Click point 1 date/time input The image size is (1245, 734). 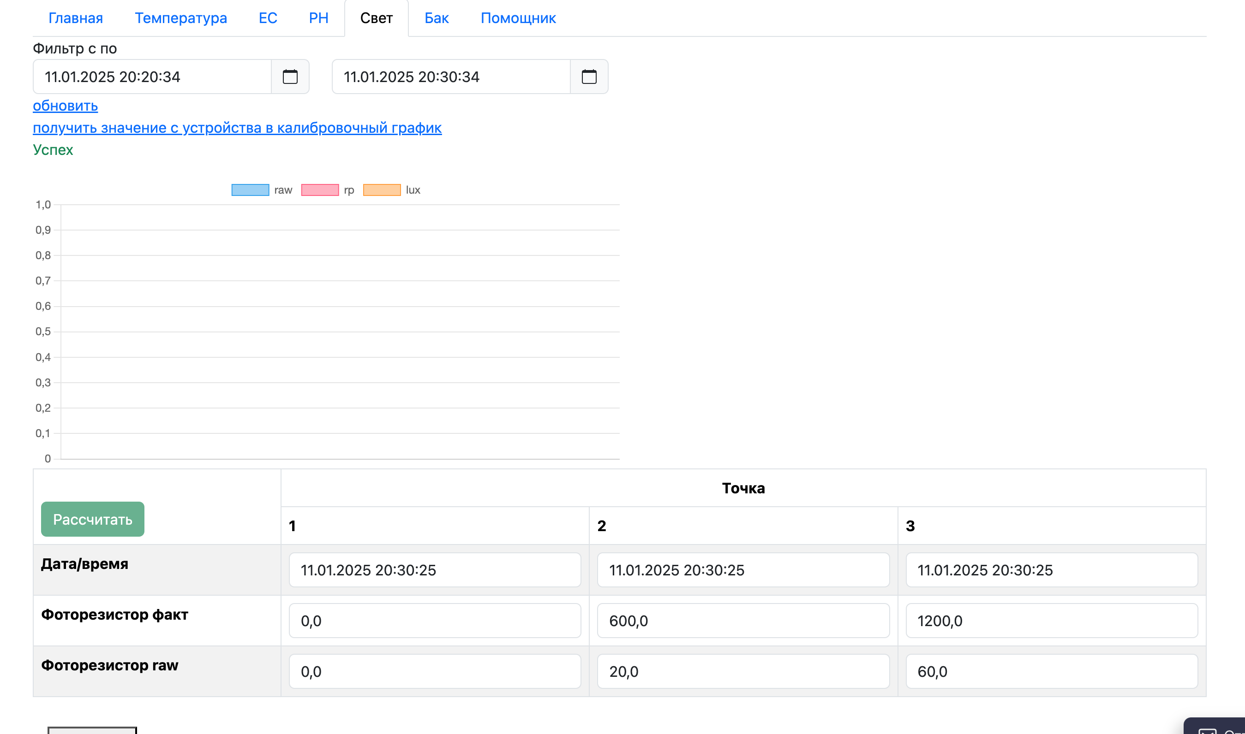(434, 570)
